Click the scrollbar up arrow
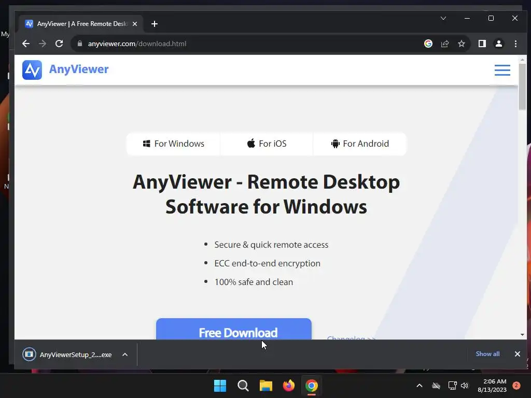531x398 pixels. (x=522, y=60)
